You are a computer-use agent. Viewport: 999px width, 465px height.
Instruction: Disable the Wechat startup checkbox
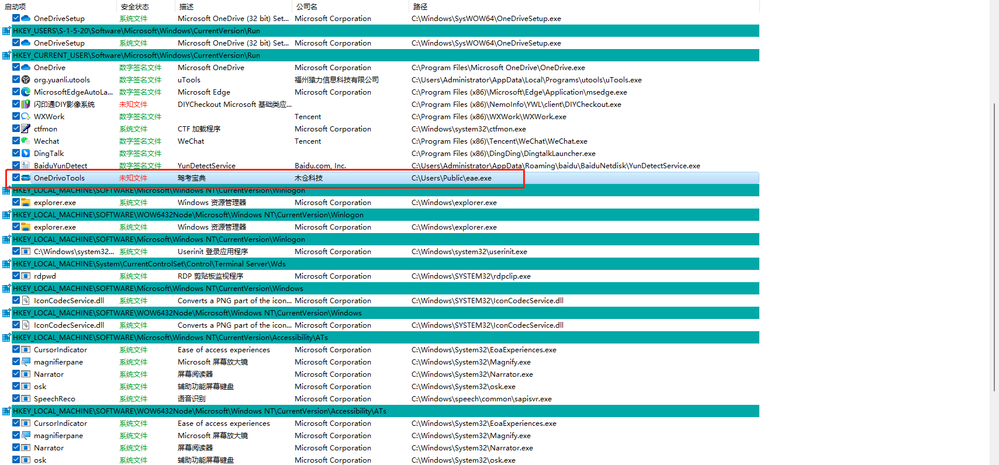pyautogui.click(x=16, y=141)
